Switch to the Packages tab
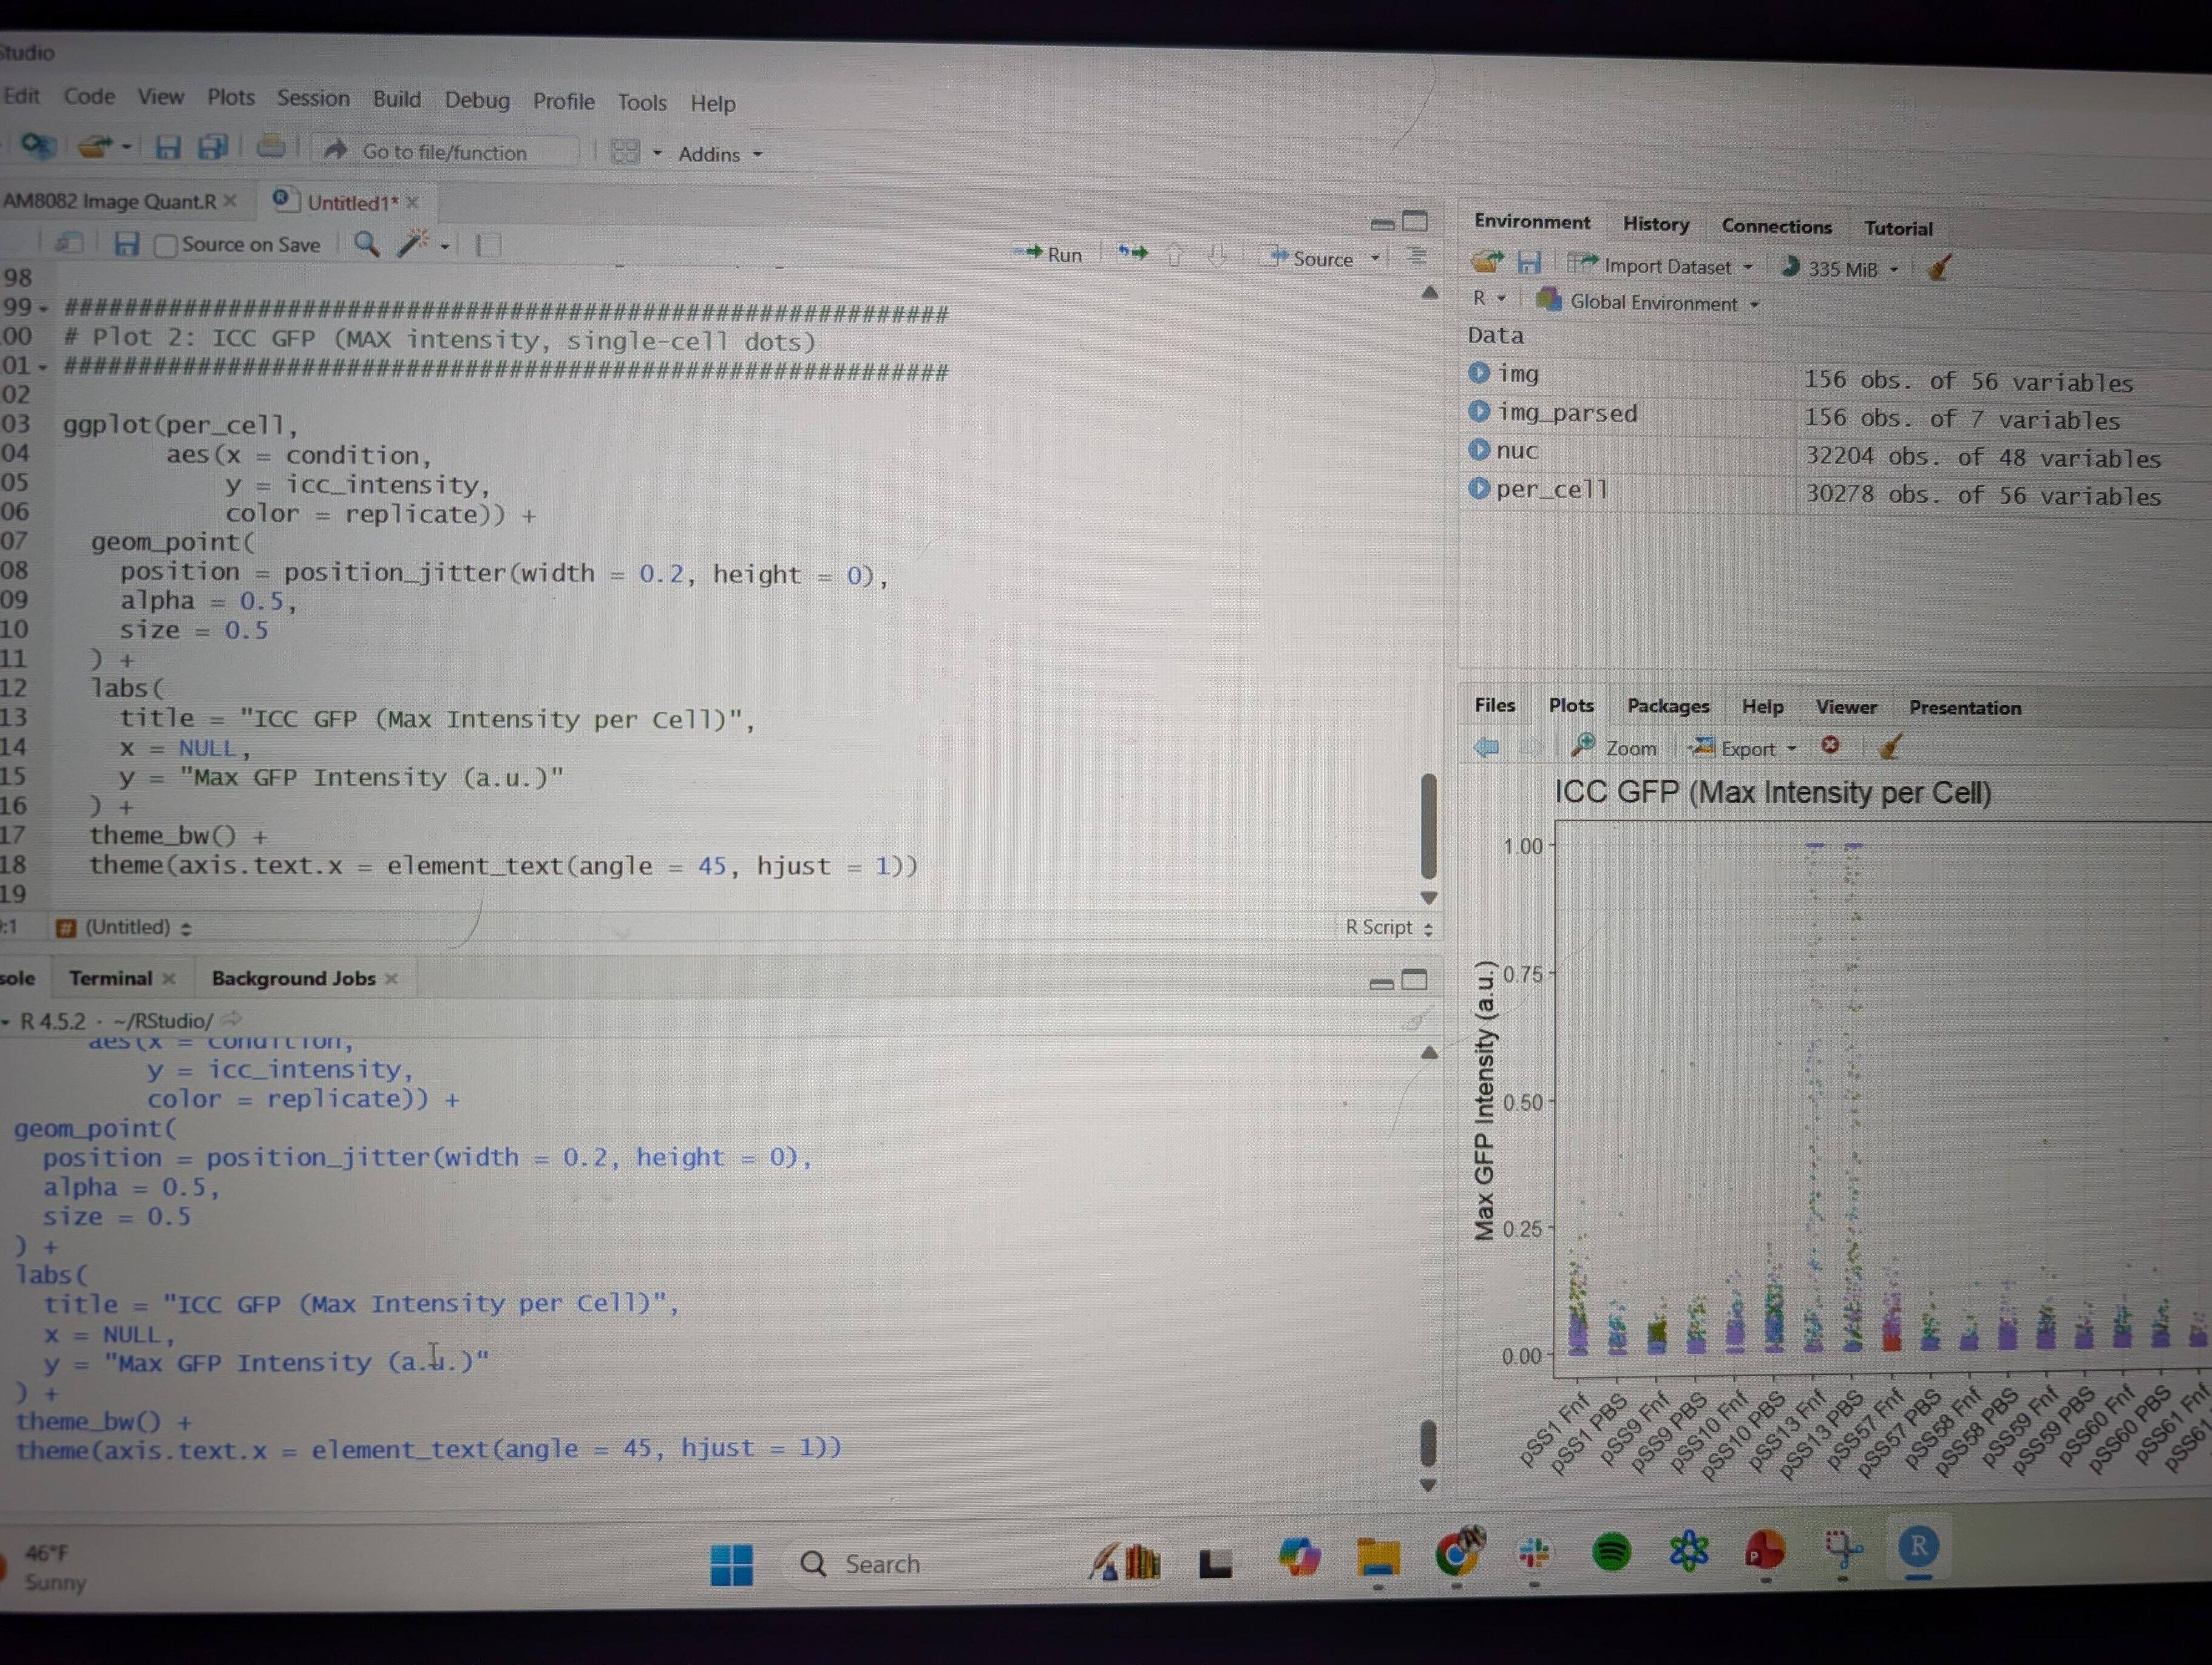The width and height of the screenshot is (2212, 1665). [1667, 706]
